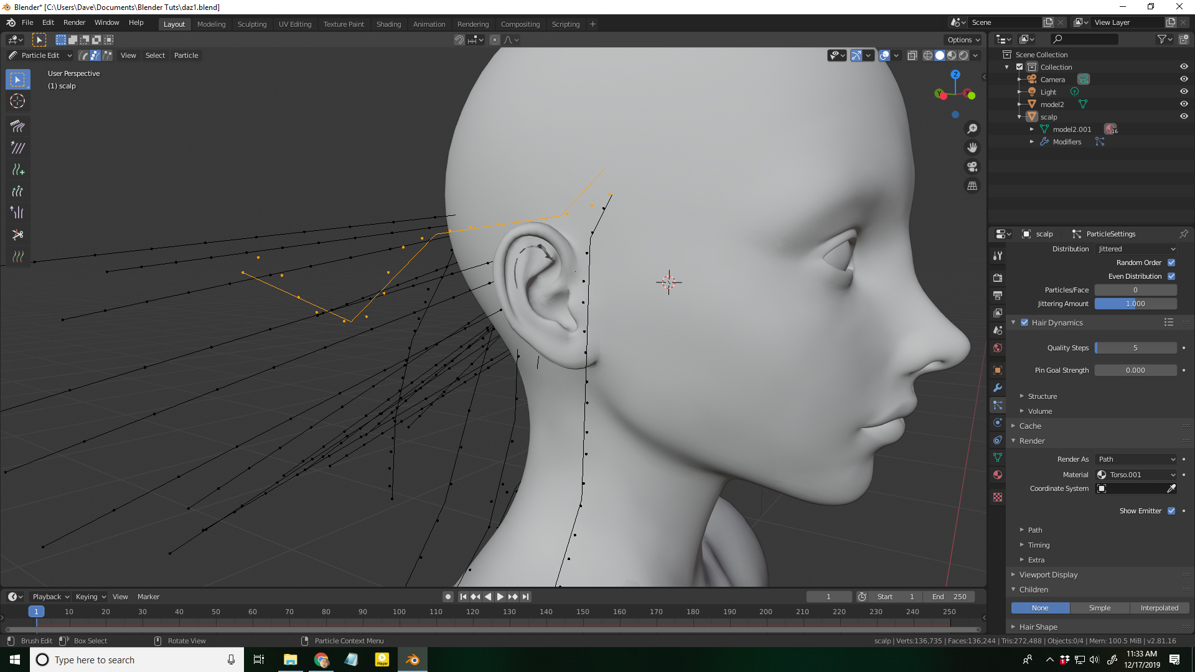Image resolution: width=1195 pixels, height=672 pixels.
Task: Click the Simple children button
Action: click(x=1099, y=608)
